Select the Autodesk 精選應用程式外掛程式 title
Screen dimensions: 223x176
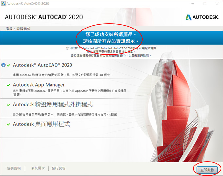coord(53,104)
